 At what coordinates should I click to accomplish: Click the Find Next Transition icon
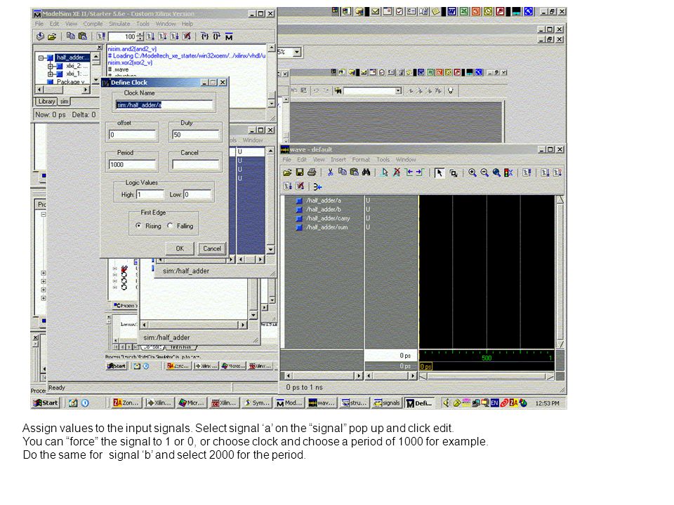coord(421,173)
